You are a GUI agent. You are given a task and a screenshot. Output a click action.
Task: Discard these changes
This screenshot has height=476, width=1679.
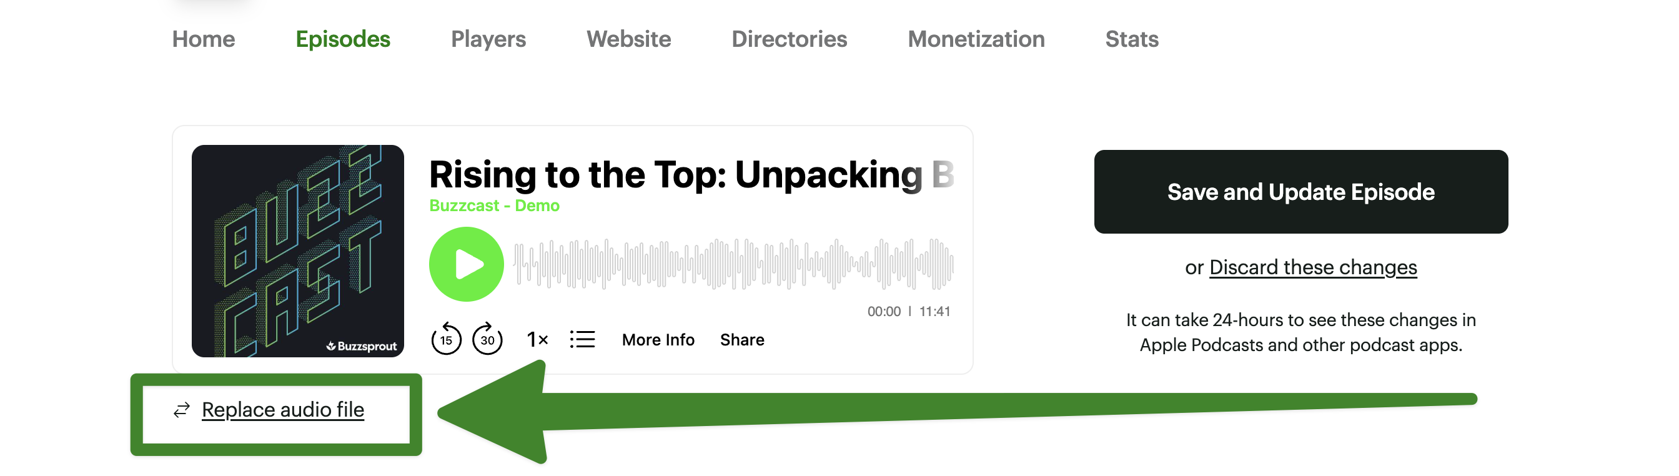pyautogui.click(x=1313, y=267)
